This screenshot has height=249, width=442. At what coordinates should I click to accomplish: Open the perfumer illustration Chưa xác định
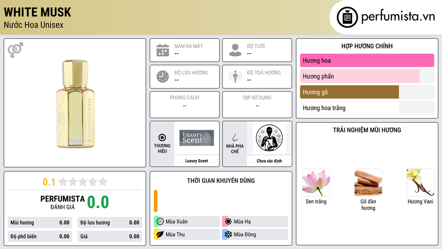point(269,138)
